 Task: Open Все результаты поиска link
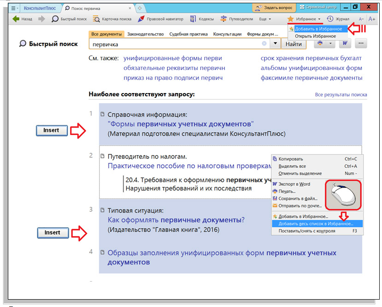[341, 95]
